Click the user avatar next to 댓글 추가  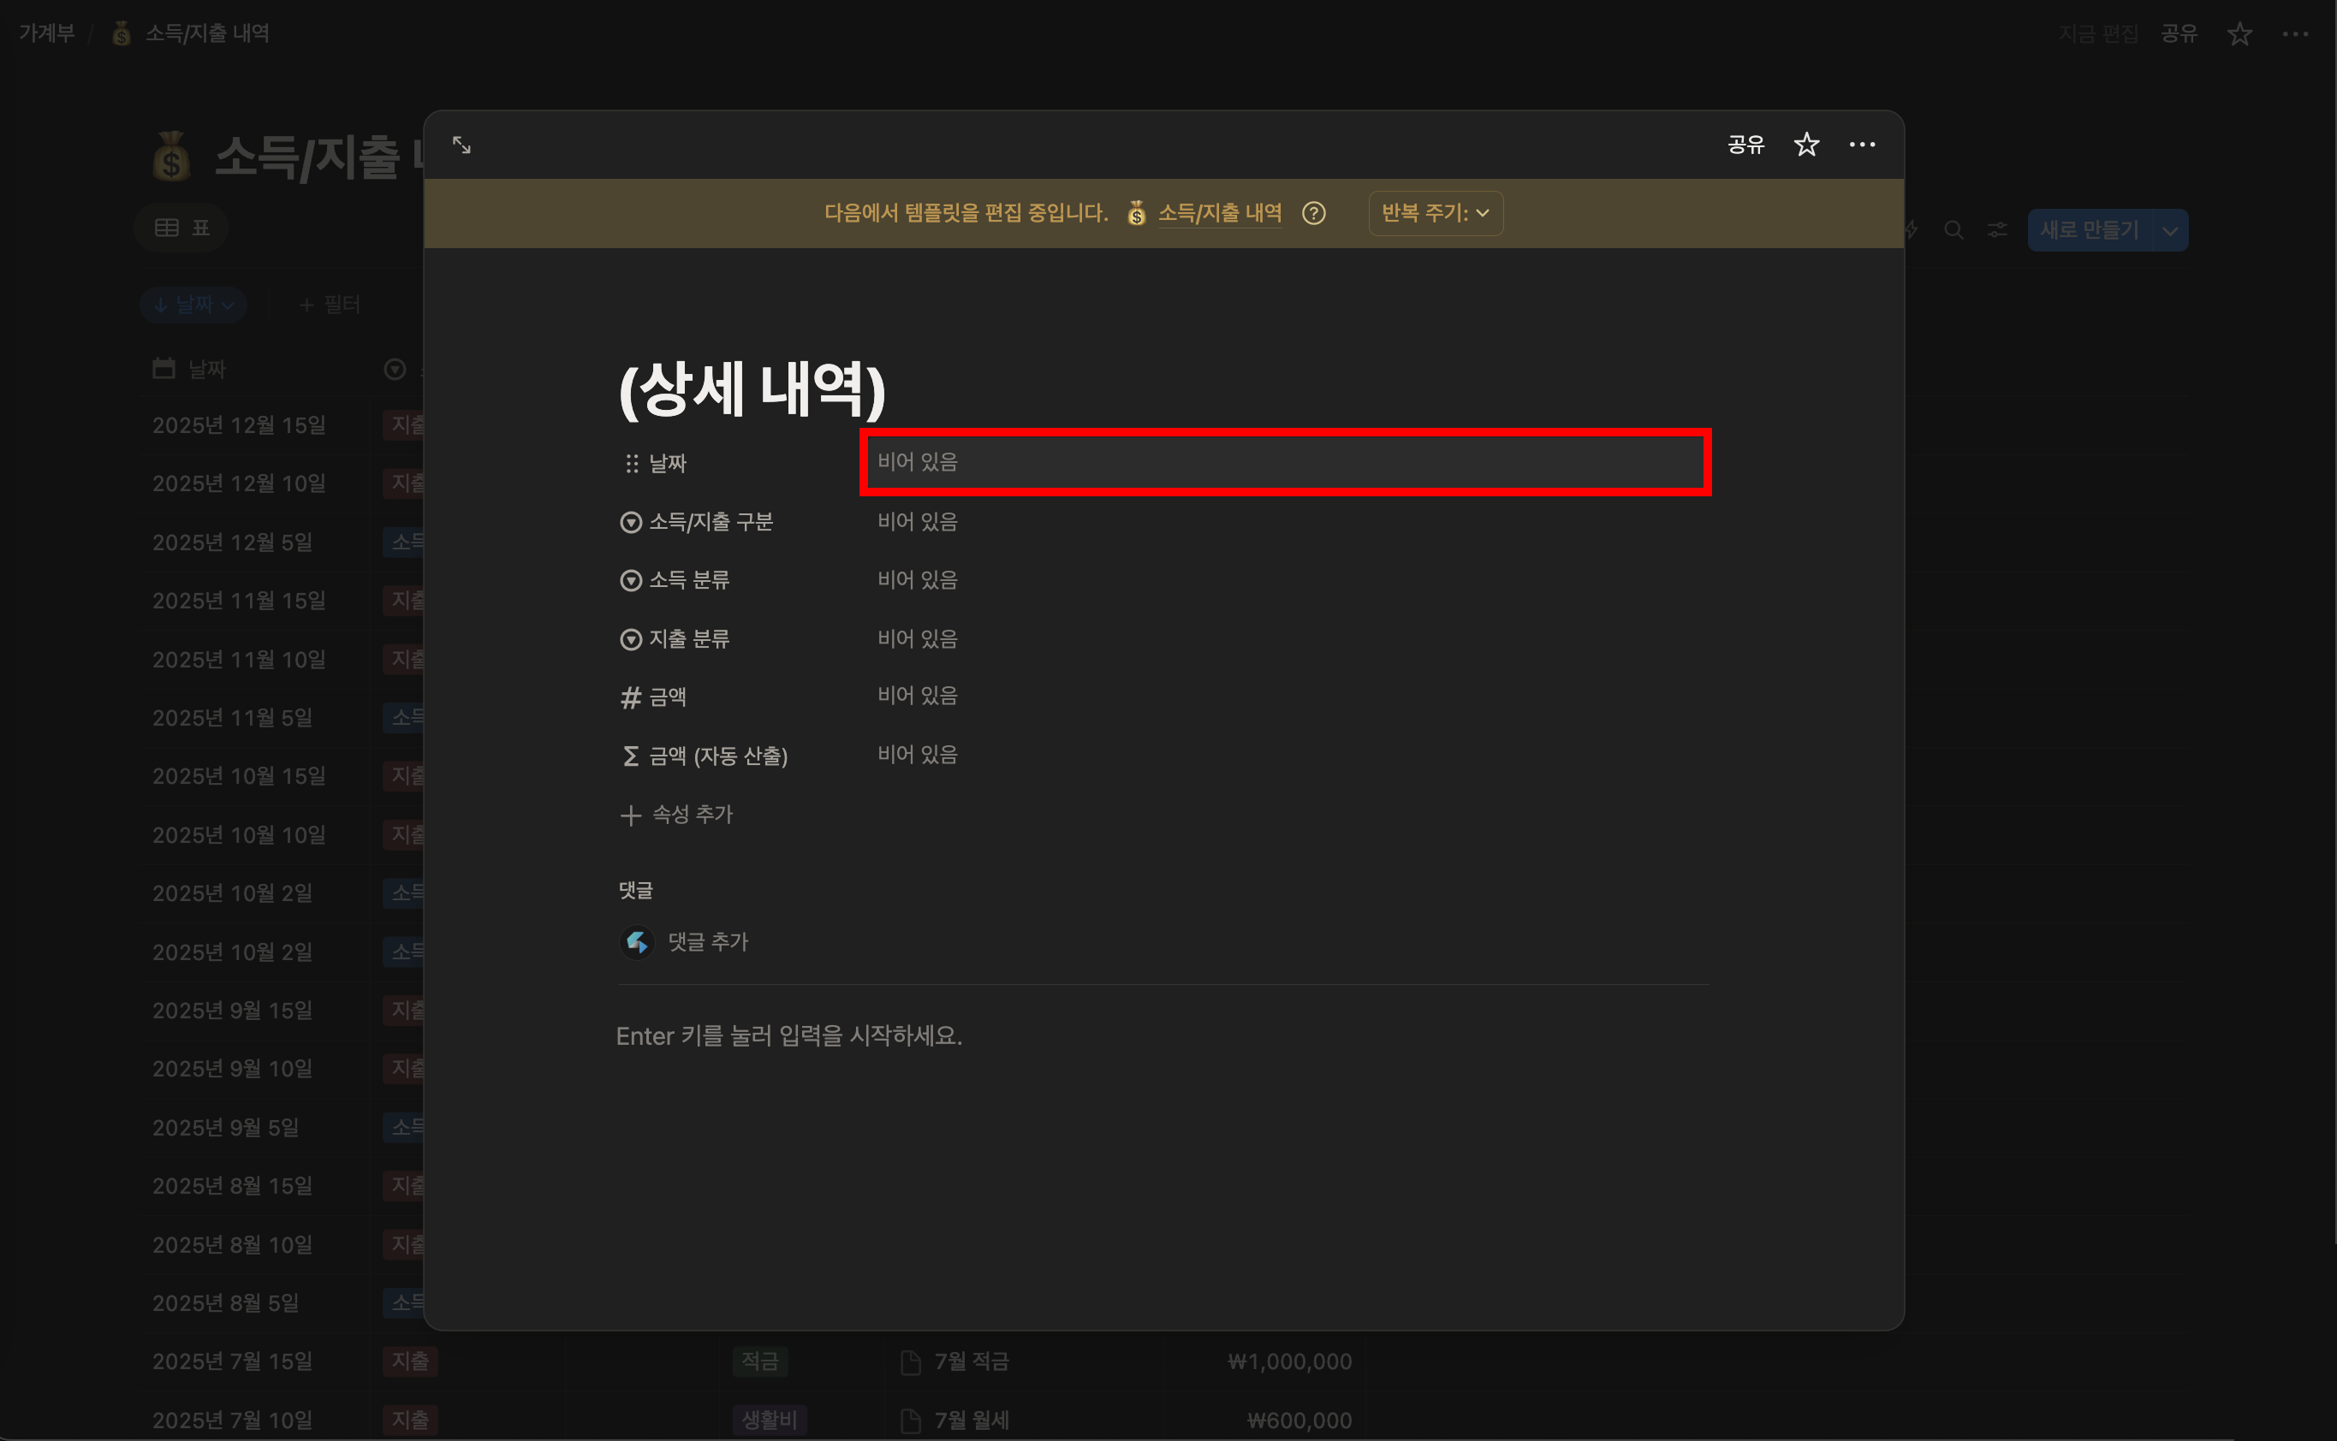637,943
